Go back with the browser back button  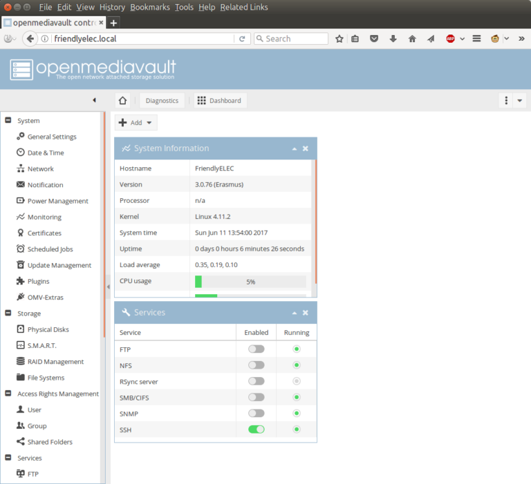[30, 39]
